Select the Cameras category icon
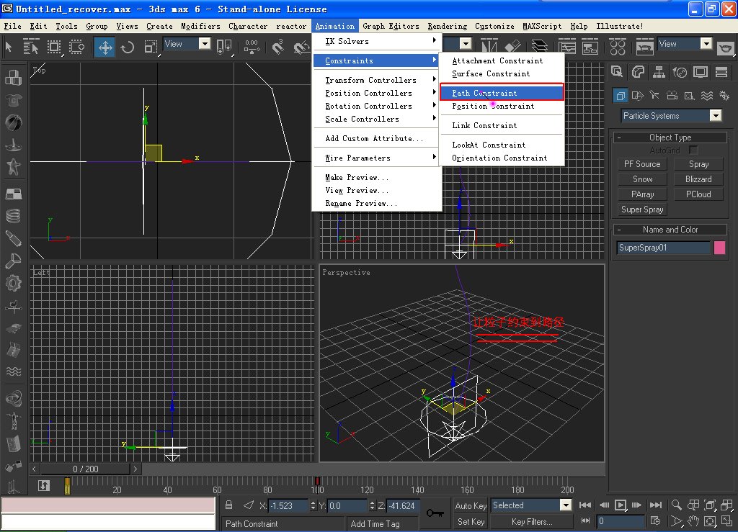Screen dimensions: 738x532 coord(672,96)
